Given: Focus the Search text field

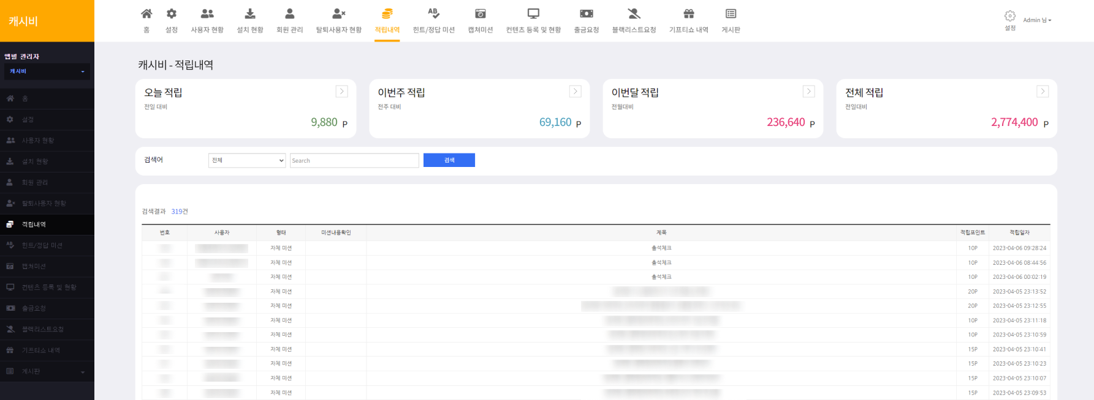Looking at the screenshot, I should [x=354, y=160].
